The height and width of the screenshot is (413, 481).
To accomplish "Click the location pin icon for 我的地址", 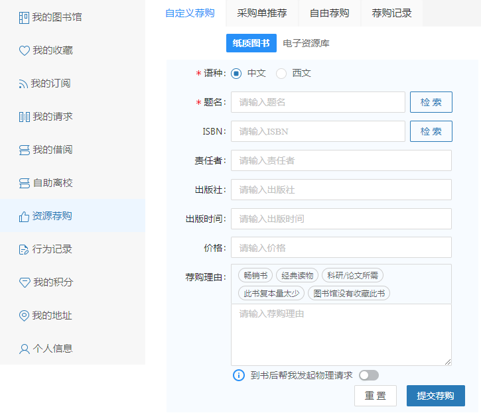I will (25, 316).
